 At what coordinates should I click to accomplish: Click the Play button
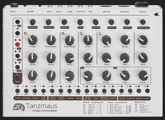pos(17,22)
